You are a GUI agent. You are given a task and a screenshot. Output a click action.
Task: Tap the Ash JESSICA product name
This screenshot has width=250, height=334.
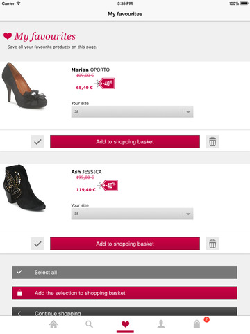click(86, 172)
